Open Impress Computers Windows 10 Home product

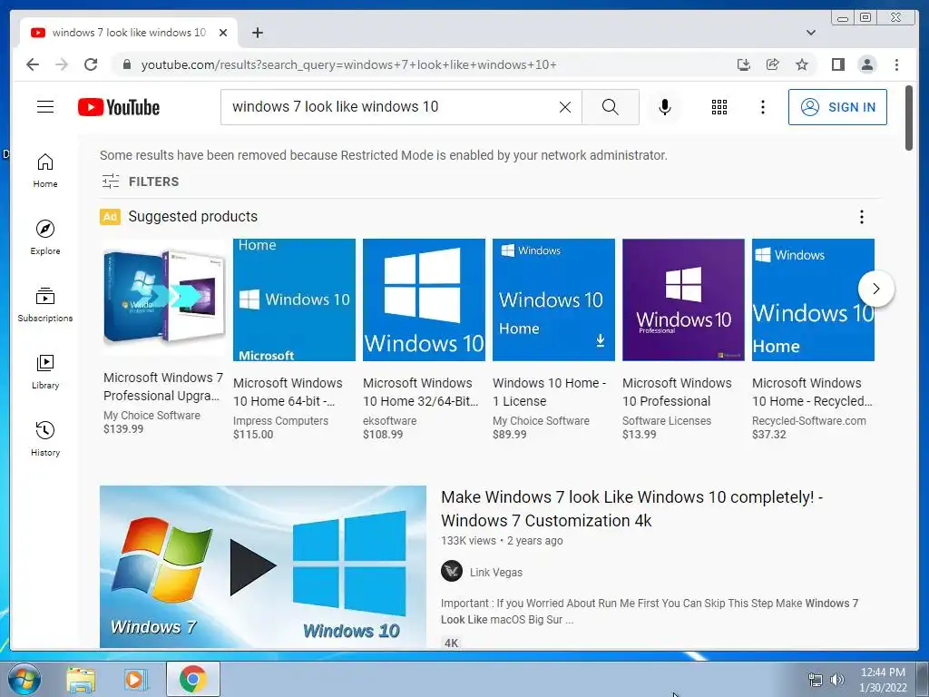click(x=294, y=299)
